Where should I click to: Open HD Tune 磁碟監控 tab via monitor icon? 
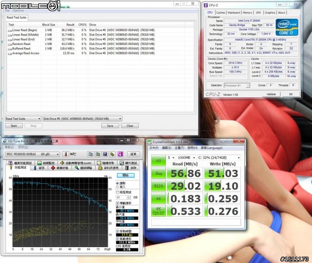click(x=39, y=163)
